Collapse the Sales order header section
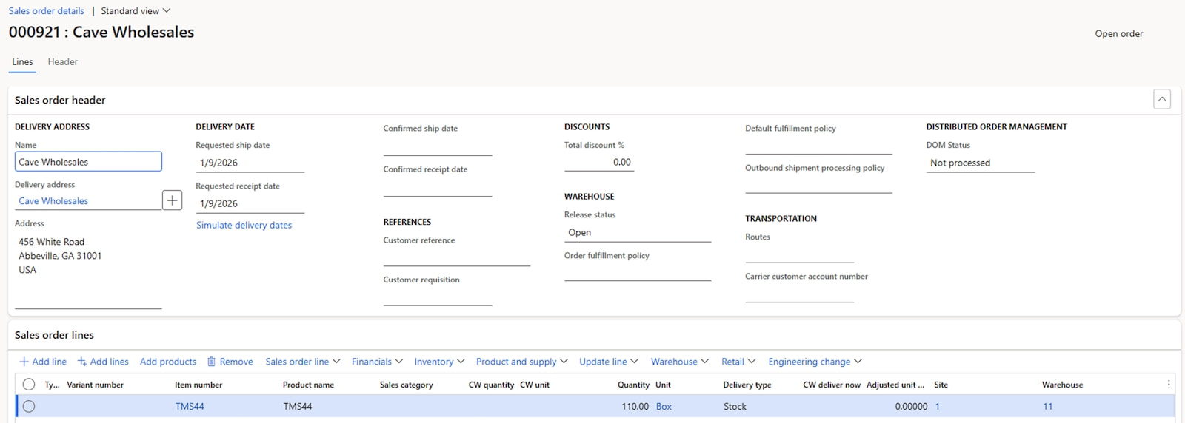The width and height of the screenshot is (1185, 423). tap(1161, 99)
